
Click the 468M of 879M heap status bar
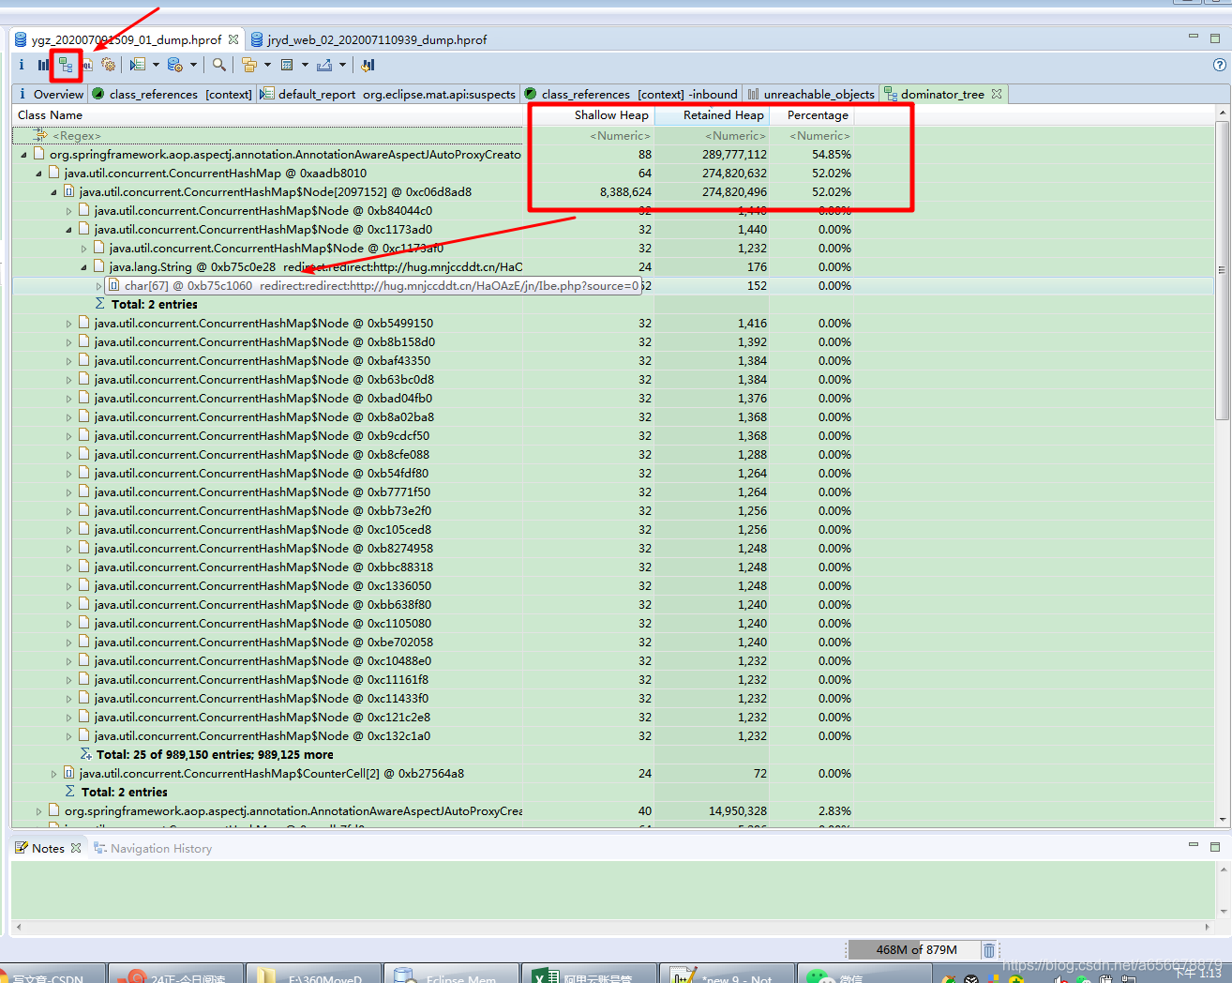(x=915, y=950)
